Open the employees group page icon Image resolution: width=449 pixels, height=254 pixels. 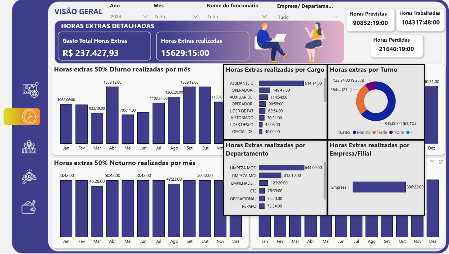coord(30,146)
